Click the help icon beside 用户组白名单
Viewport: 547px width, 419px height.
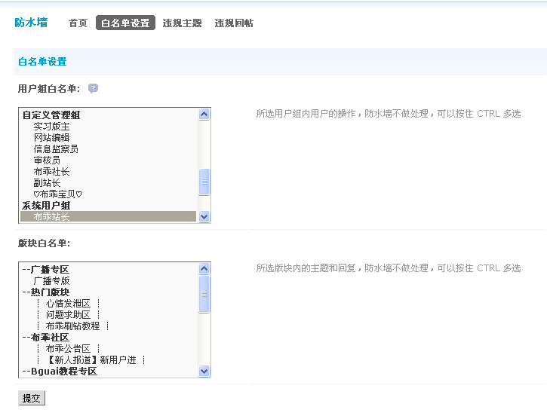click(x=93, y=88)
